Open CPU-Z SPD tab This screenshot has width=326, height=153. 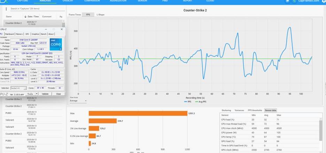27,34
